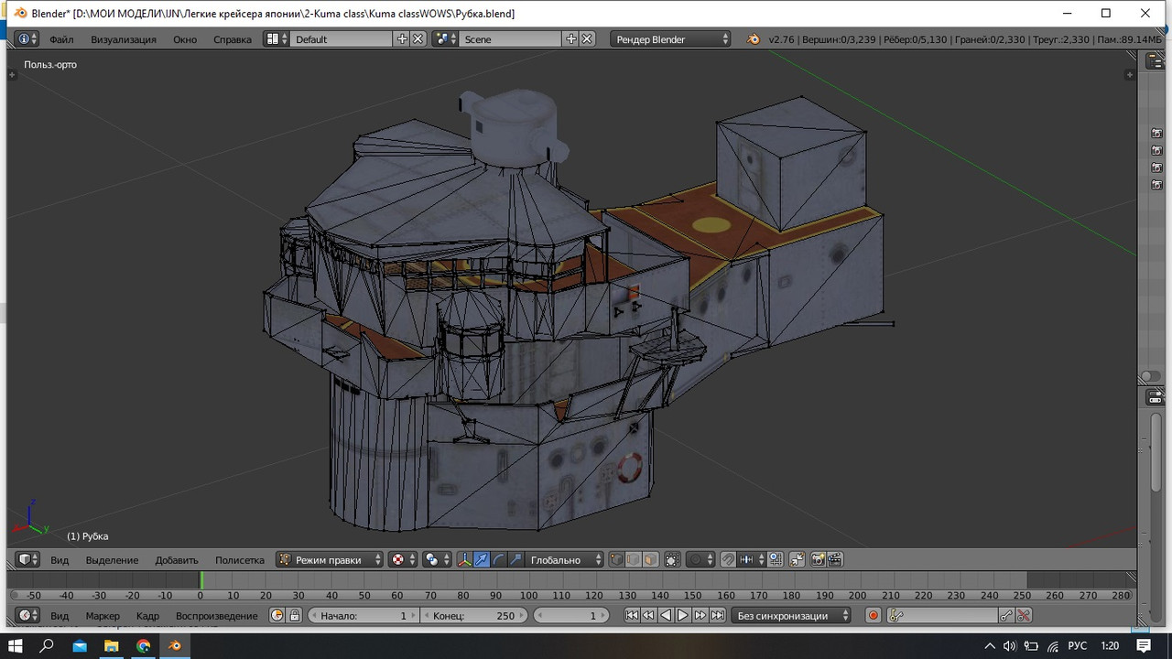Click the OpenGL render image camera icon
Viewport: 1172px width, 659px height.
818,559
